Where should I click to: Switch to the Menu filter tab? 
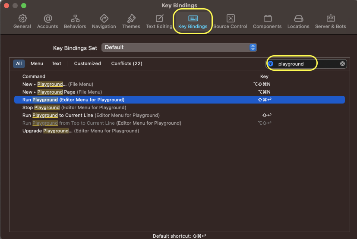tap(37, 63)
